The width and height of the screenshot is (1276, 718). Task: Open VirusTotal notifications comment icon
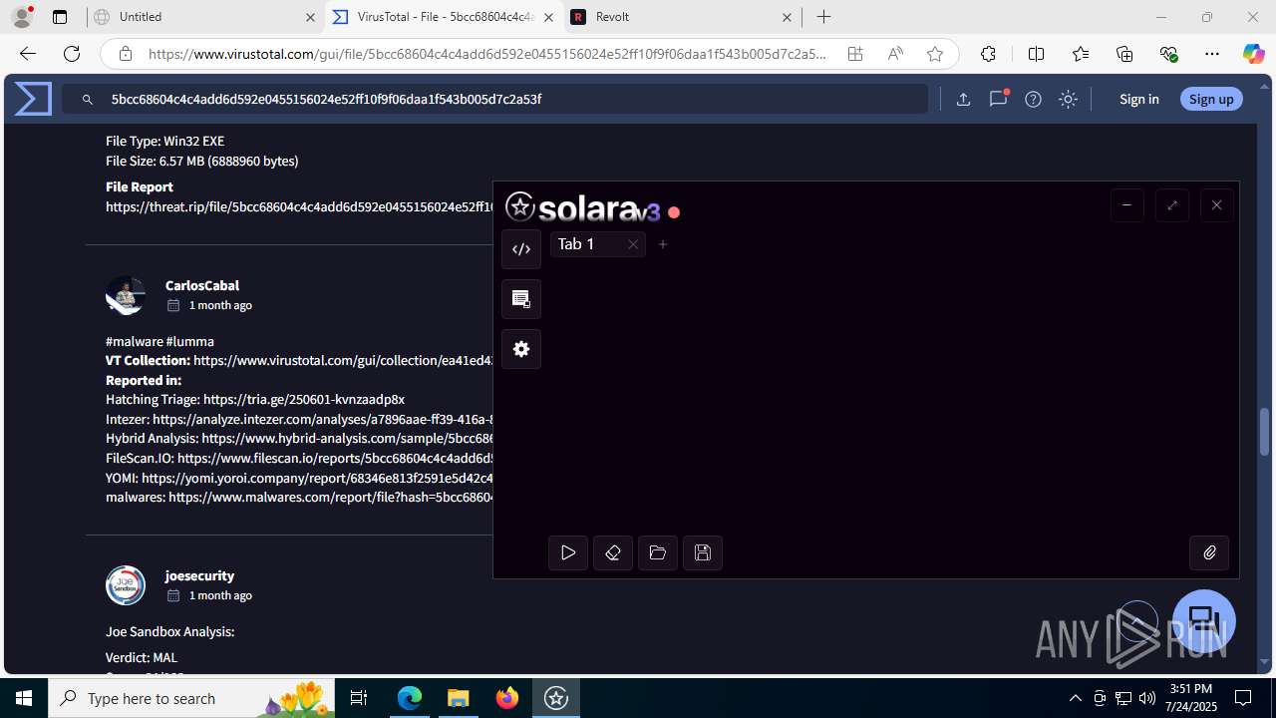coord(998,99)
